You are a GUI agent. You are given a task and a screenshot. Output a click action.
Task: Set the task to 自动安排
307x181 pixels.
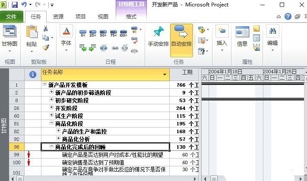(181, 40)
